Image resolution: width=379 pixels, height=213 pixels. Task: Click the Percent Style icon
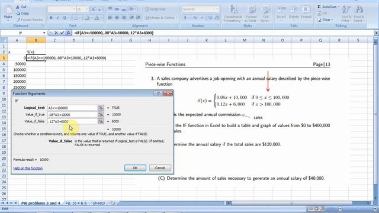(195, 18)
